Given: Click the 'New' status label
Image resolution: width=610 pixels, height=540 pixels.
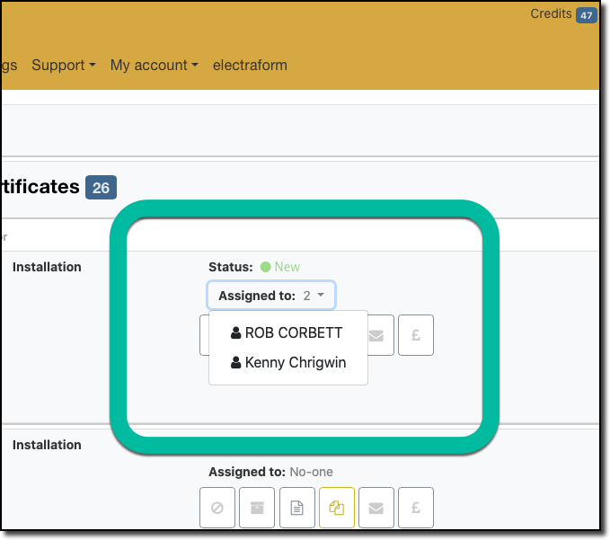Looking at the screenshot, I should tap(287, 267).
